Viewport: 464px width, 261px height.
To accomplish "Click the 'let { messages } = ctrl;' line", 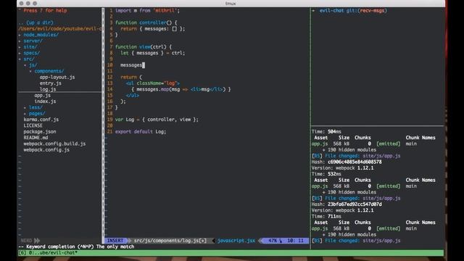I will 153,53.
